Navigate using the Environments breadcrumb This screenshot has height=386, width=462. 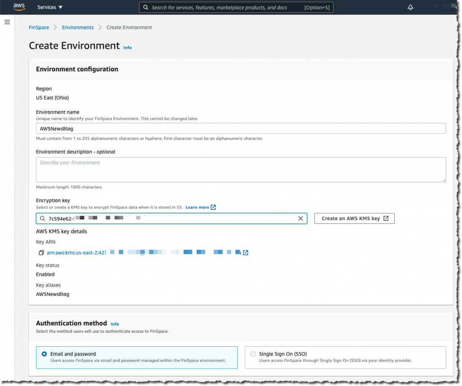tap(78, 27)
